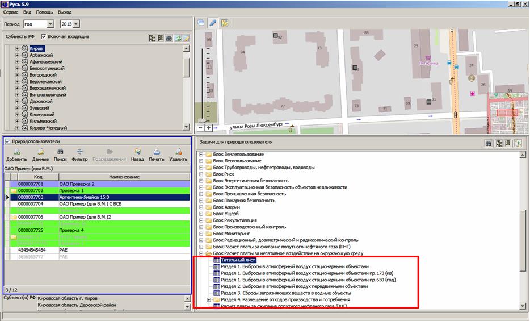
Task: Expand the Блок Землепользование tree node
Action: [x=201, y=155]
